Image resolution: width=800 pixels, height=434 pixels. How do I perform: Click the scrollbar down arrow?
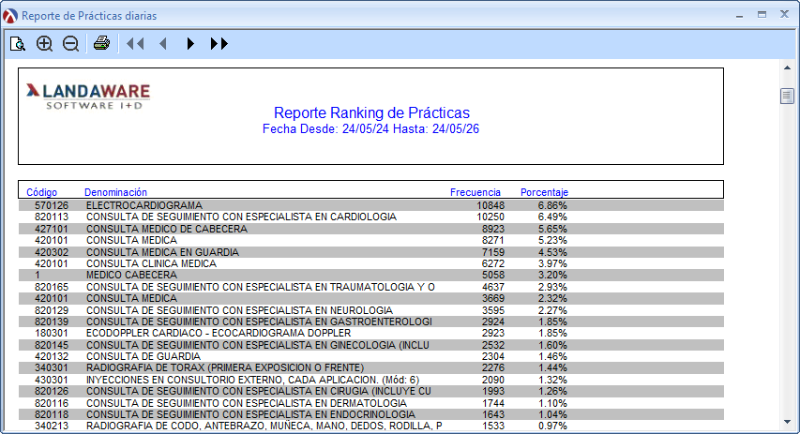click(787, 422)
